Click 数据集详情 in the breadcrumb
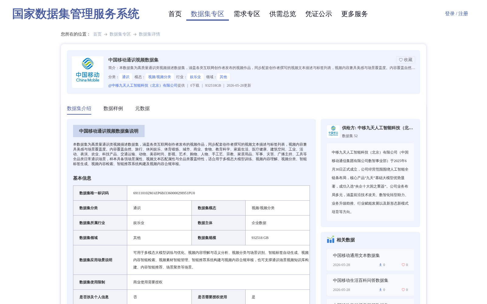The image size is (487, 304). click(x=149, y=34)
